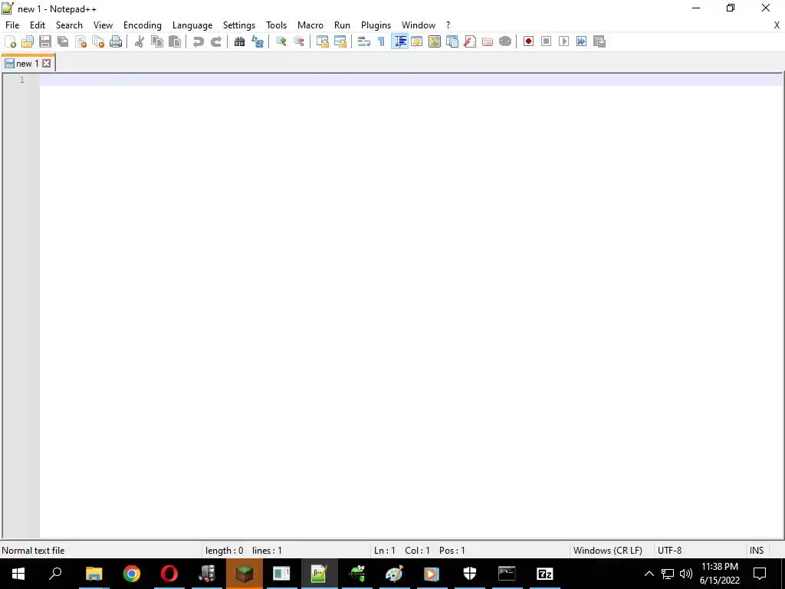The height and width of the screenshot is (589, 785).
Task: Open the Search menu
Action: pyautogui.click(x=69, y=25)
